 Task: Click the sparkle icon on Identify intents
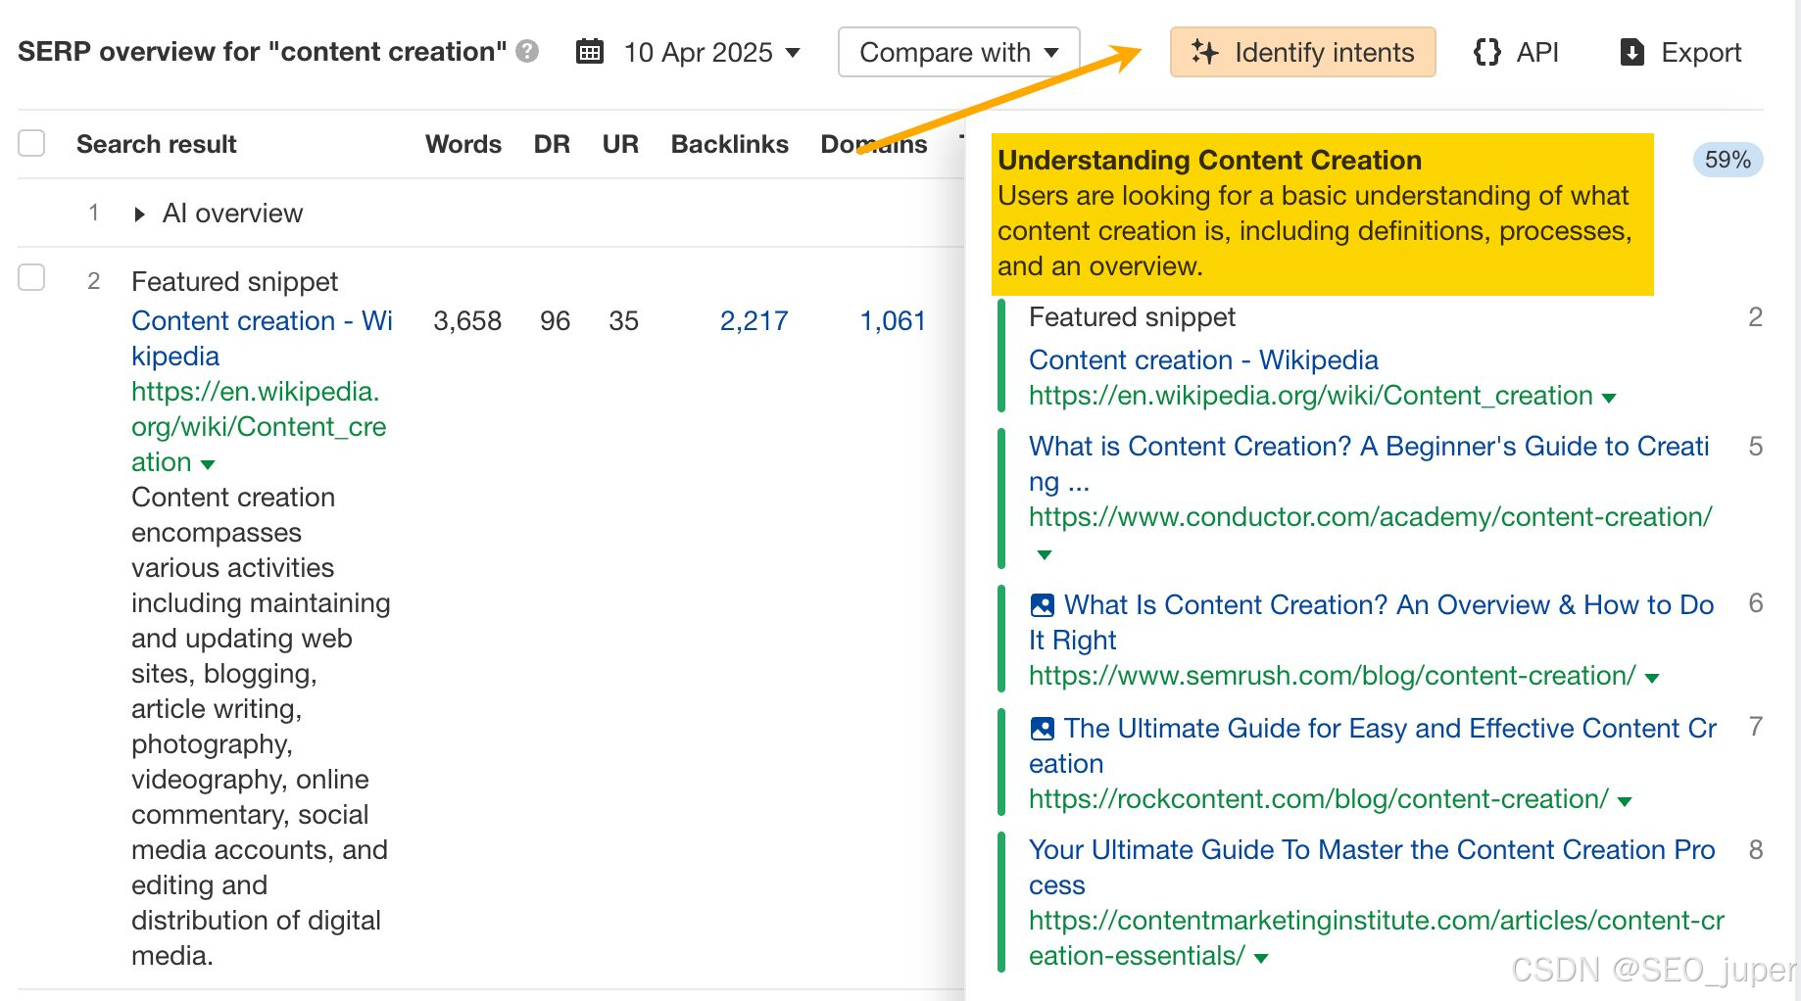point(1204,52)
